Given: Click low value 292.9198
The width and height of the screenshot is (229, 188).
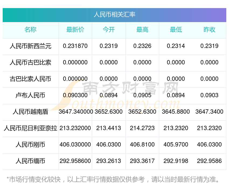Looking at the screenshot, I should click(x=176, y=161).
